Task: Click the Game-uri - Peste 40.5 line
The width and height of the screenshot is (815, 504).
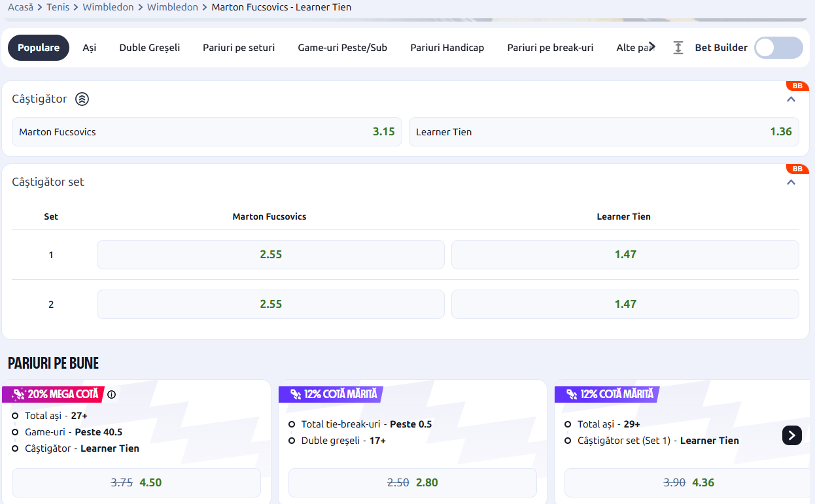Action: pyautogui.click(x=74, y=432)
